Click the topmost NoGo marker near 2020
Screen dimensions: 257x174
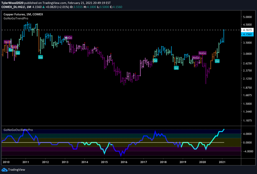(x=202, y=53)
